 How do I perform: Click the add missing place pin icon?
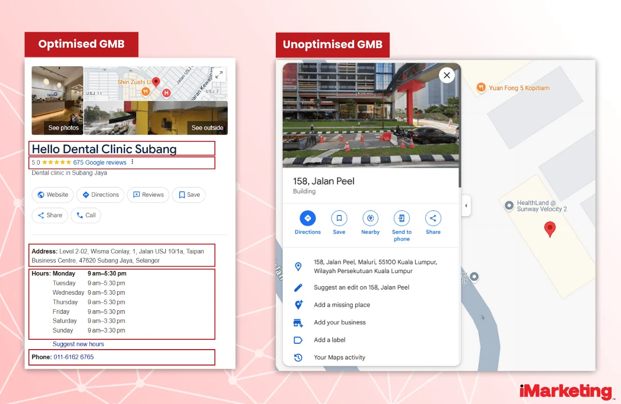[298, 305]
